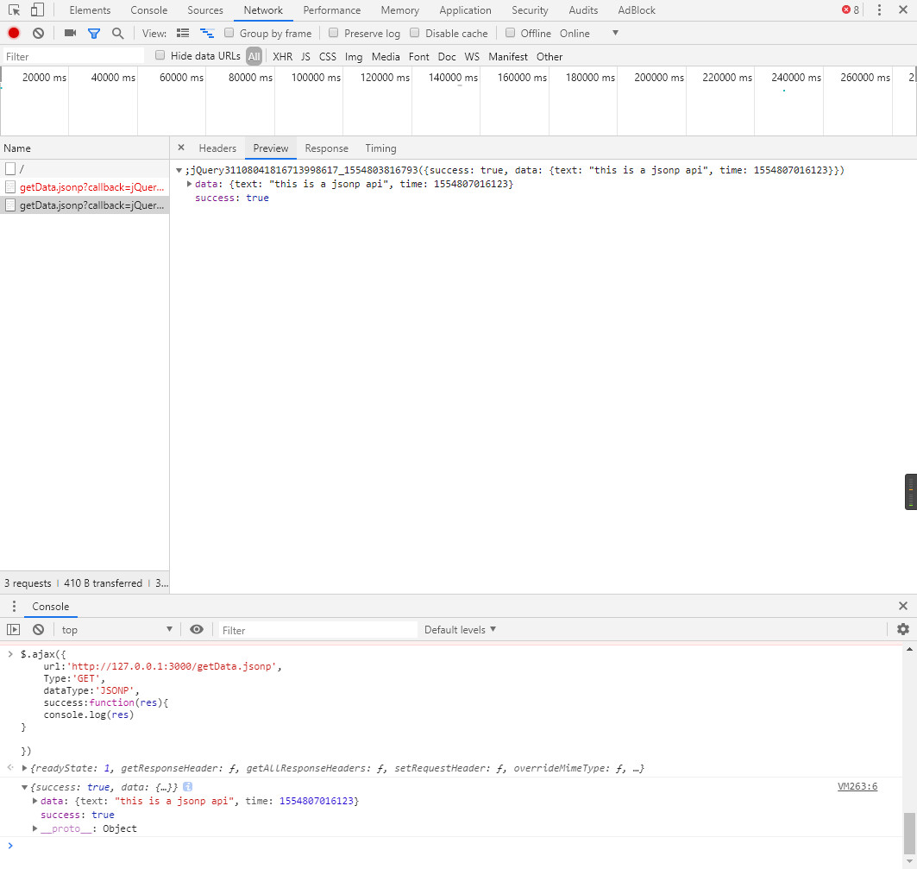Image resolution: width=917 pixels, height=869 pixels.
Task: Open the Online throttling dropdown
Action: click(x=614, y=33)
